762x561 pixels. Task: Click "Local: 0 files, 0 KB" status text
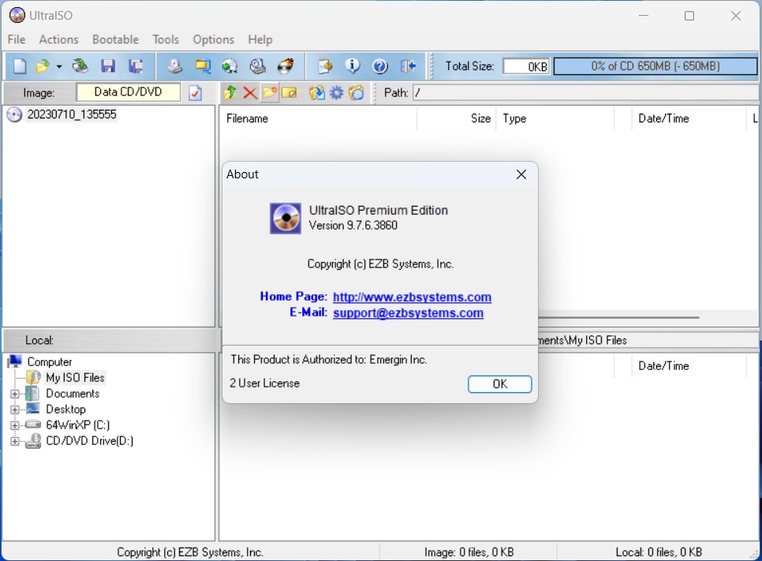pyautogui.click(x=659, y=552)
